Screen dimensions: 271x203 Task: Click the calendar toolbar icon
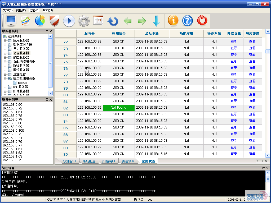pyautogui.click(x=98, y=21)
